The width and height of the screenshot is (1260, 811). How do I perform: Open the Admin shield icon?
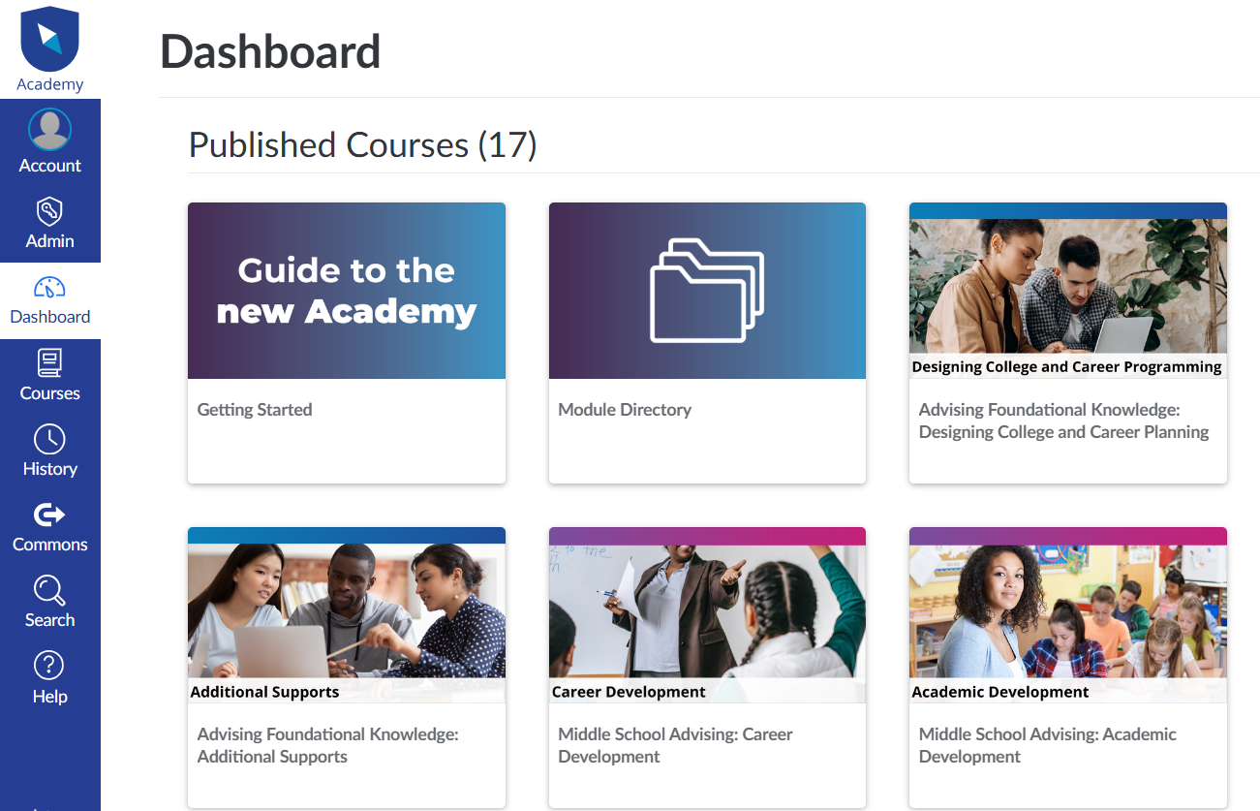pos(49,211)
